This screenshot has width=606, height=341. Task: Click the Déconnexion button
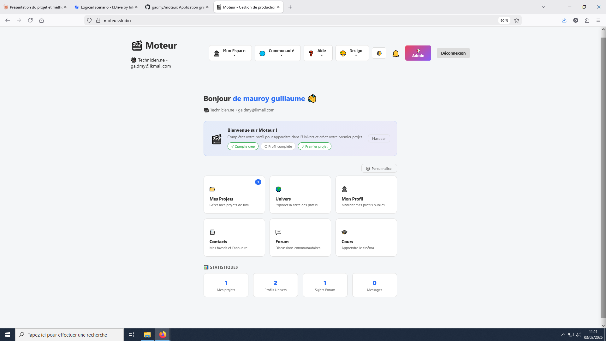pos(453,53)
